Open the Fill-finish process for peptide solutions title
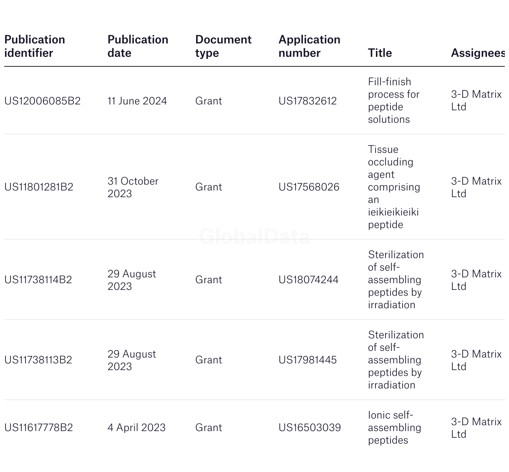 click(x=393, y=101)
